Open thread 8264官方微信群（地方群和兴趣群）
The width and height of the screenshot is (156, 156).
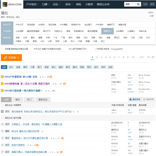(x=23, y=91)
